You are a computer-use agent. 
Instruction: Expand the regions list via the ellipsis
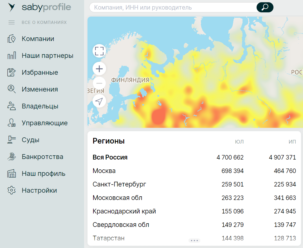coord(194,240)
